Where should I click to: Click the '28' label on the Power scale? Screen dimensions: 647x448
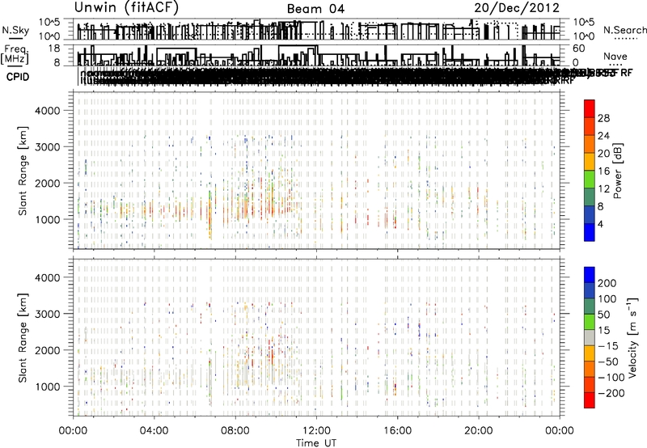point(603,118)
